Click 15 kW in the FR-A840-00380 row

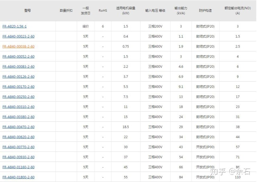pyautogui.click(x=126, y=117)
